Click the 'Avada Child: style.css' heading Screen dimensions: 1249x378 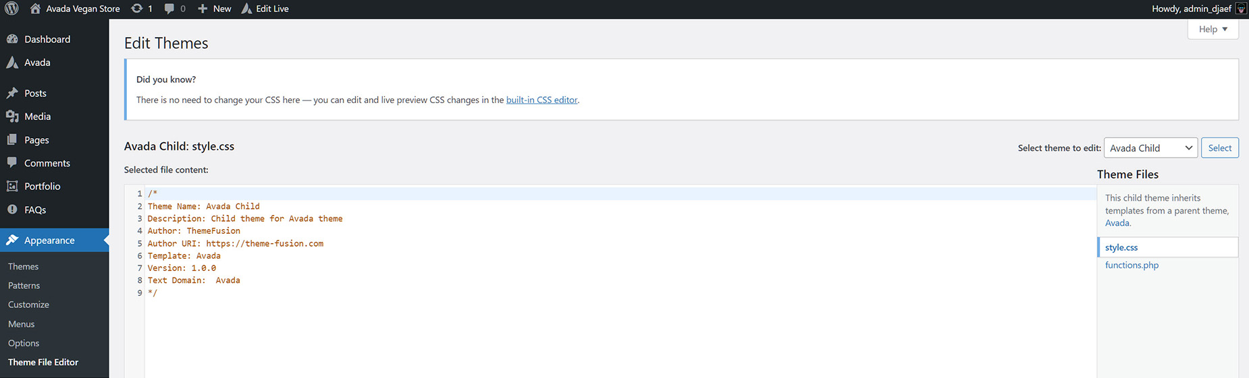tap(179, 146)
